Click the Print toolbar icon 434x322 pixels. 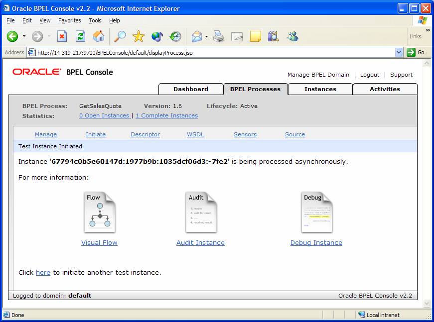click(219, 36)
